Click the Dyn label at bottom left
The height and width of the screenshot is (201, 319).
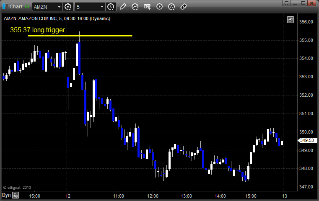(x=6, y=195)
